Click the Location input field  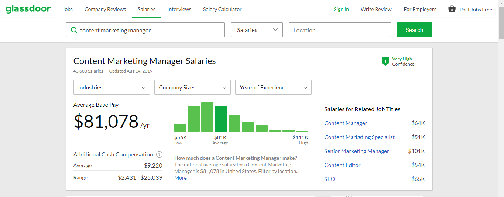tap(340, 30)
